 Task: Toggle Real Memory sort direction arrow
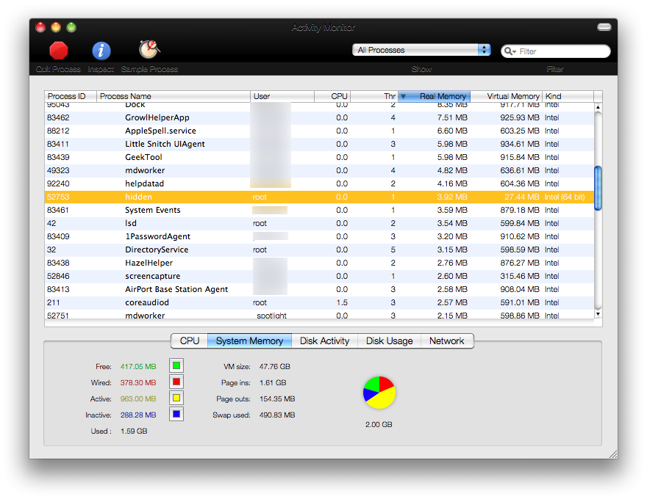404,96
